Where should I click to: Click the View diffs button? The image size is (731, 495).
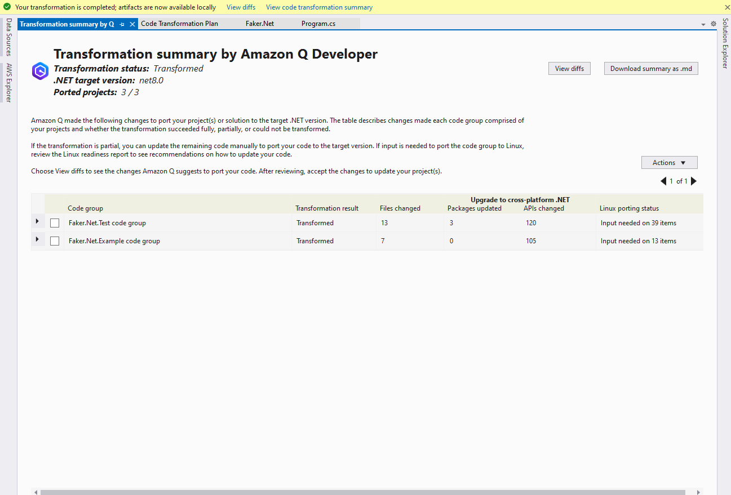[569, 69]
